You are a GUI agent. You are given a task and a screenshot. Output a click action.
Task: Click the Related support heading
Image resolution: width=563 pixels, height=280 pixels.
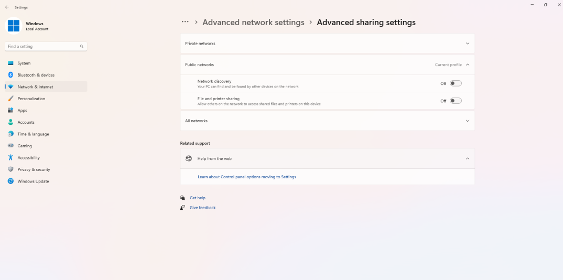(195, 143)
